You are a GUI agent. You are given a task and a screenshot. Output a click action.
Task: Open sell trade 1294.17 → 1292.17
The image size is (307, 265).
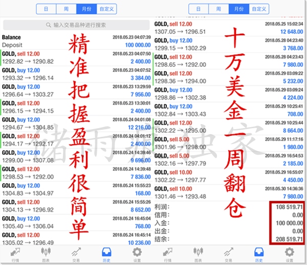tap(76, 140)
